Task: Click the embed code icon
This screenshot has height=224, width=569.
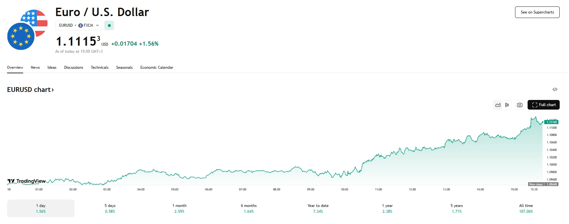Action: [x=555, y=90]
